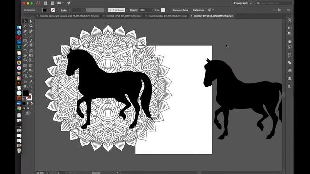Image resolution: width=310 pixels, height=174 pixels.
Task: Open Photoshop from the dock
Action: pyautogui.click(x=19, y=43)
